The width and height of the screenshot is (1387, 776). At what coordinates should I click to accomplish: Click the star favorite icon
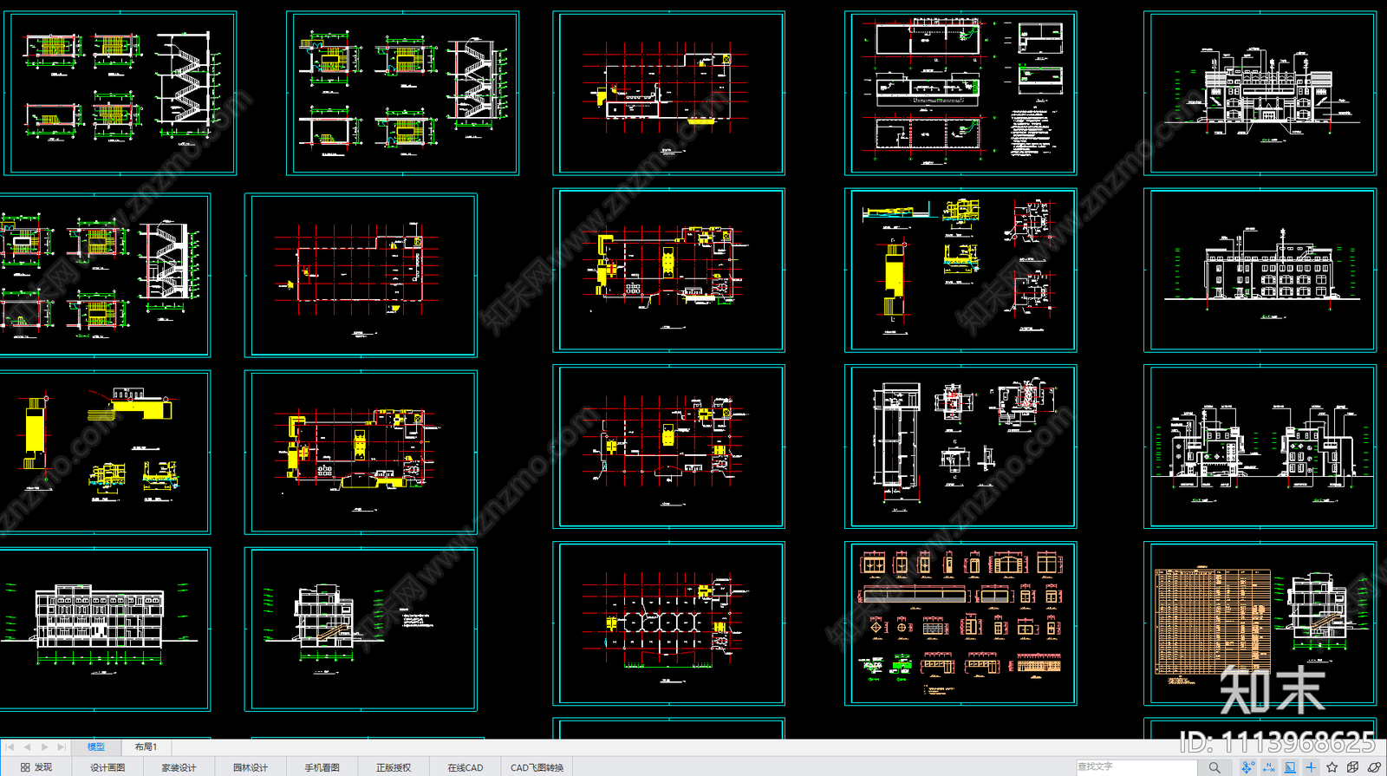(1332, 767)
